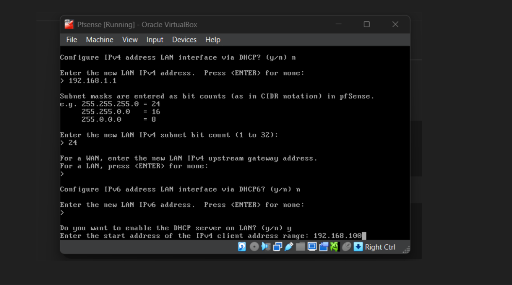Open the View menu

[x=130, y=40]
